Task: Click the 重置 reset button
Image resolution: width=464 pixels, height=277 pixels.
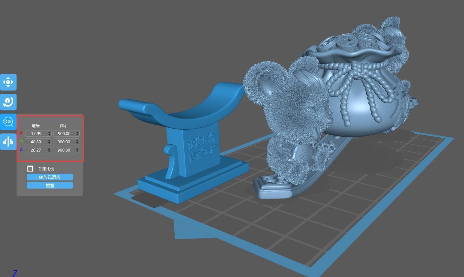Action: pyautogui.click(x=50, y=185)
